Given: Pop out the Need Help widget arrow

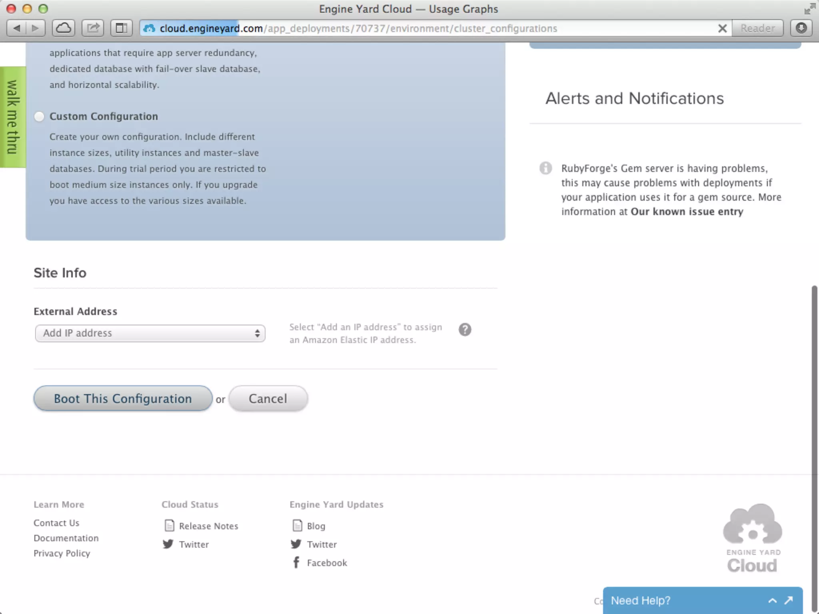Looking at the screenshot, I should pyautogui.click(x=789, y=600).
